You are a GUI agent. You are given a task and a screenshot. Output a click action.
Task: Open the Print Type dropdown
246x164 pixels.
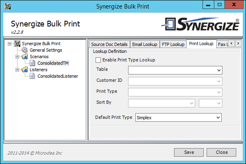pos(175,92)
